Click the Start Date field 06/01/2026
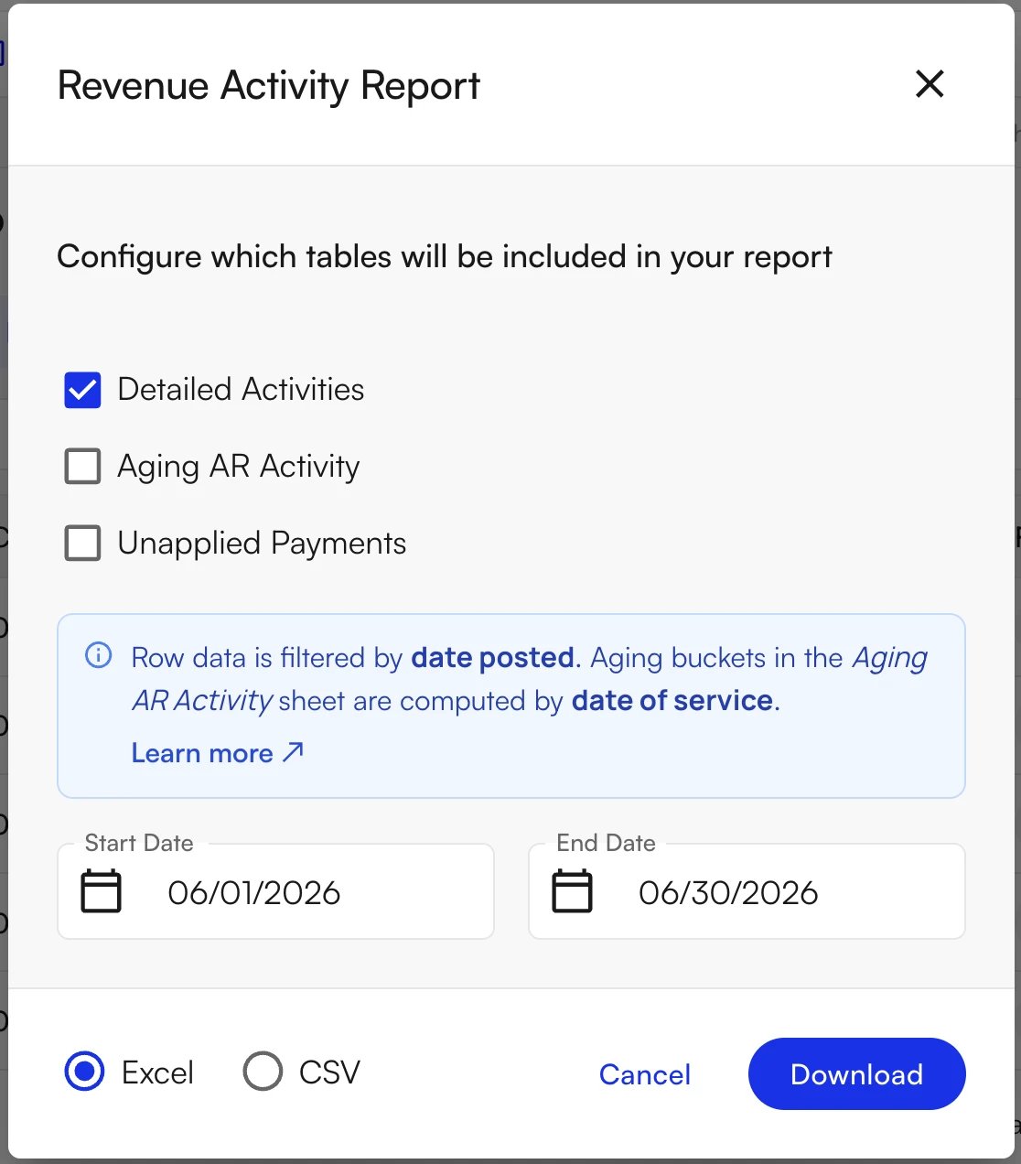This screenshot has width=1021, height=1164. [x=275, y=891]
